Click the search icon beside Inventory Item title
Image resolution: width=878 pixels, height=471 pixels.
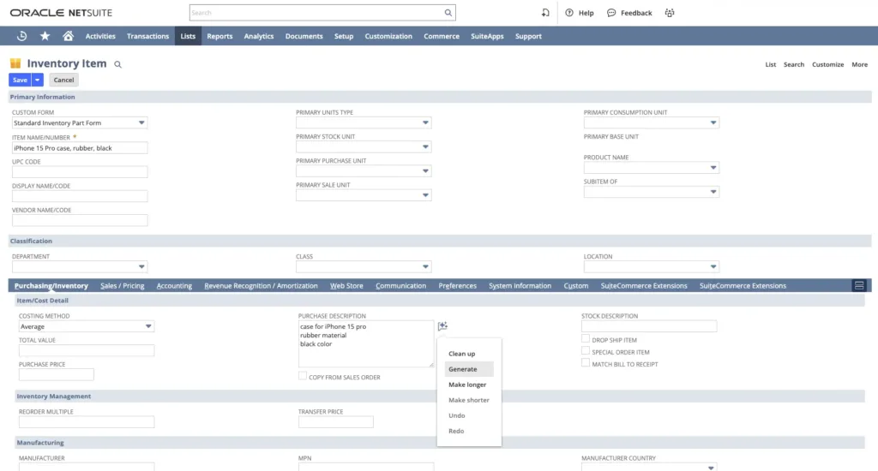pyautogui.click(x=117, y=64)
